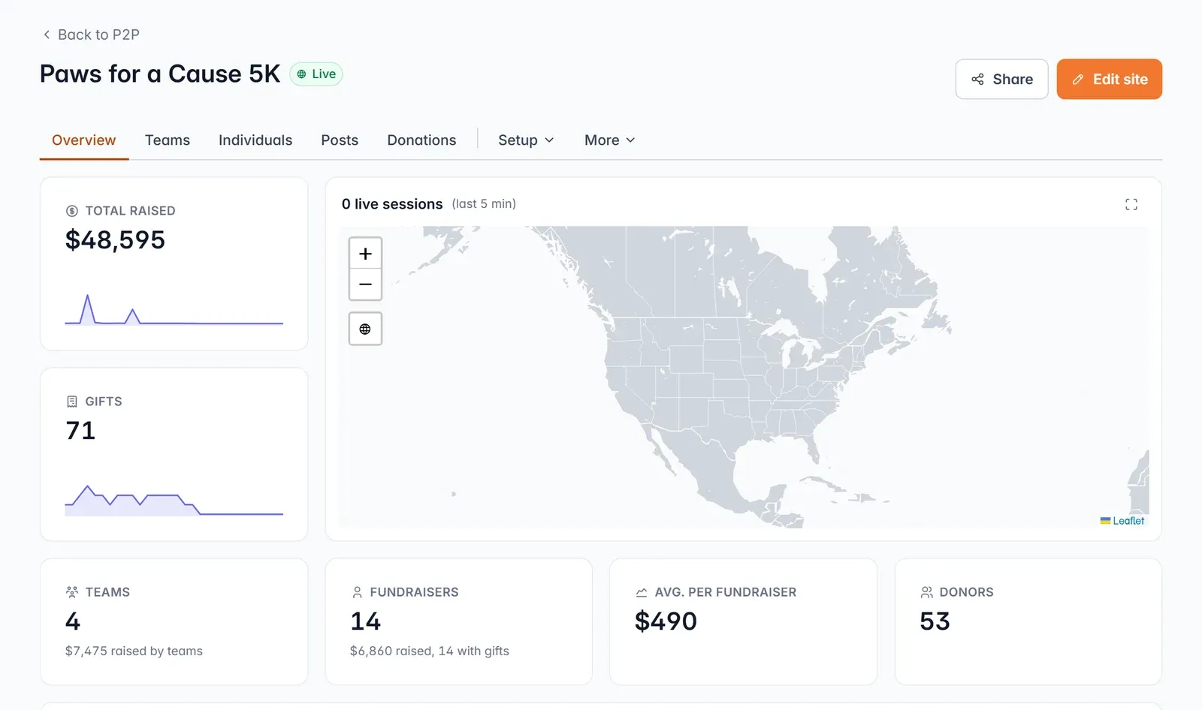Go to the Posts tab

click(x=340, y=140)
